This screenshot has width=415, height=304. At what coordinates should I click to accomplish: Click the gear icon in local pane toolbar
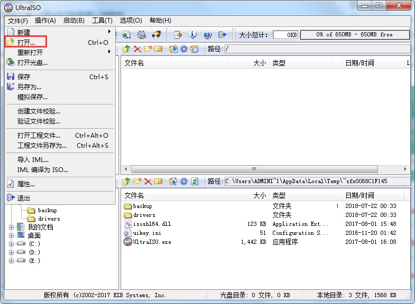[x=183, y=182]
